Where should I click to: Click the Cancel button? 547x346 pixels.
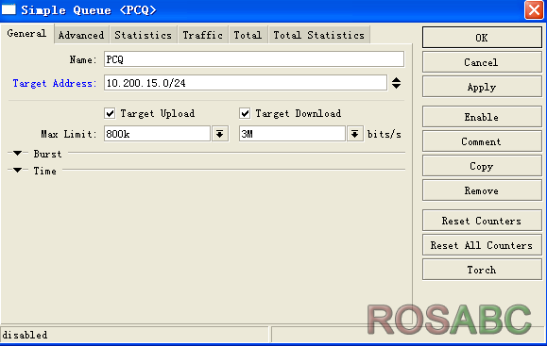pos(482,62)
